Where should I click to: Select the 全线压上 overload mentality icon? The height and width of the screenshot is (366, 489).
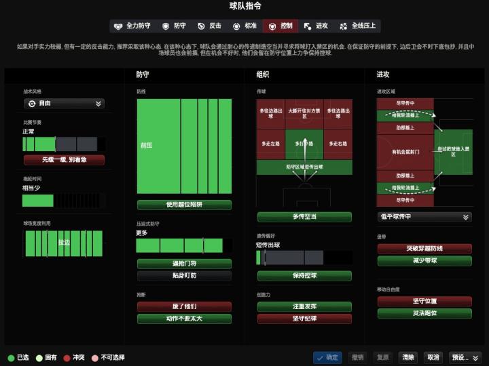tap(344, 26)
